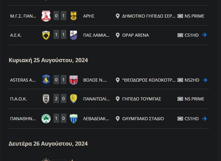Viewport: 221px width, 161px height.
Task: Click the Aris yellow team crest
Action: click(74, 16)
